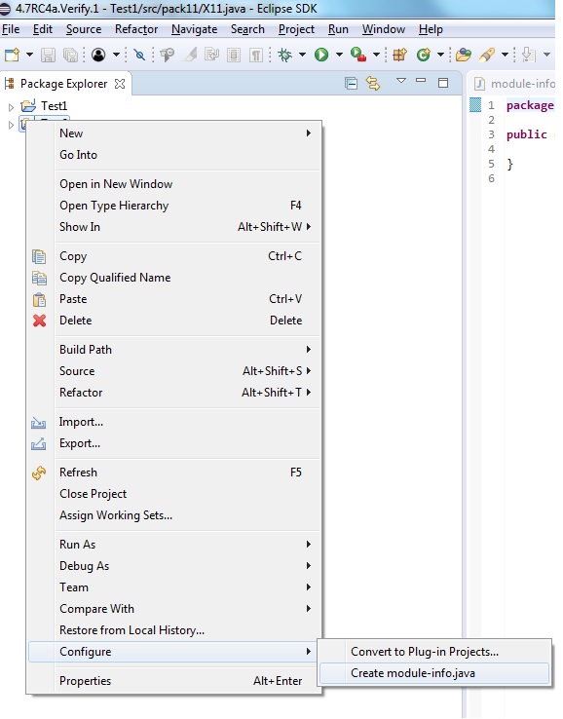
Task: Click Collapse All in Package Explorer
Action: click(x=352, y=84)
